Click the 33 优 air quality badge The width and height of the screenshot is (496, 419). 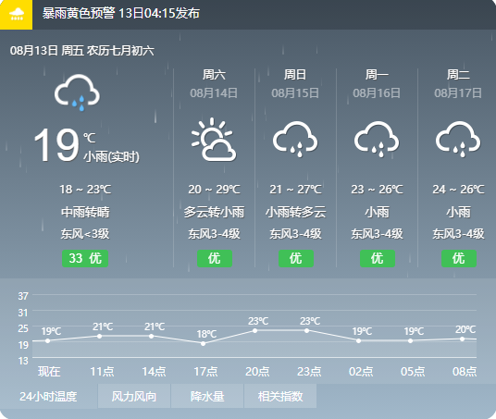[x=85, y=258]
